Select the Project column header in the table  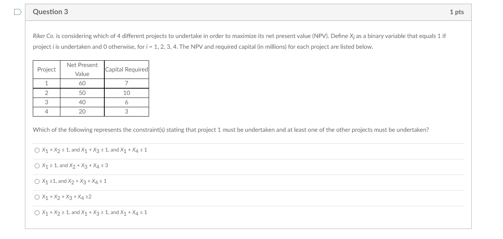pyautogui.click(x=46, y=69)
